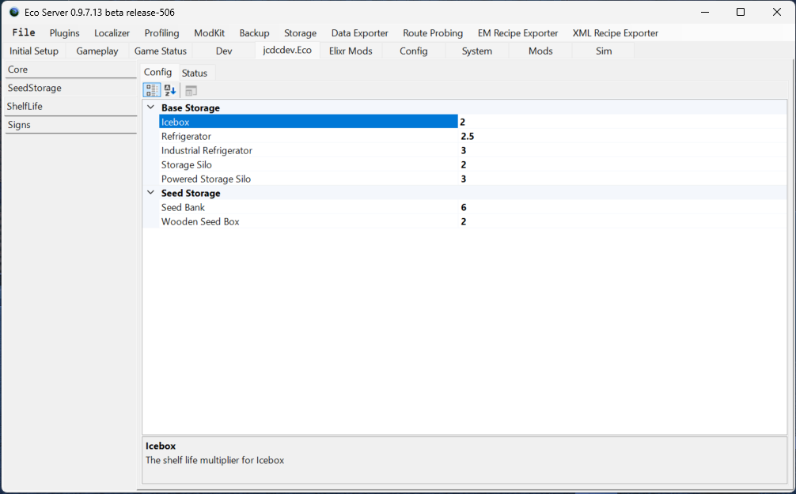Screen dimensions: 796x494
Task: Open the Plugins menu
Action: (64, 33)
